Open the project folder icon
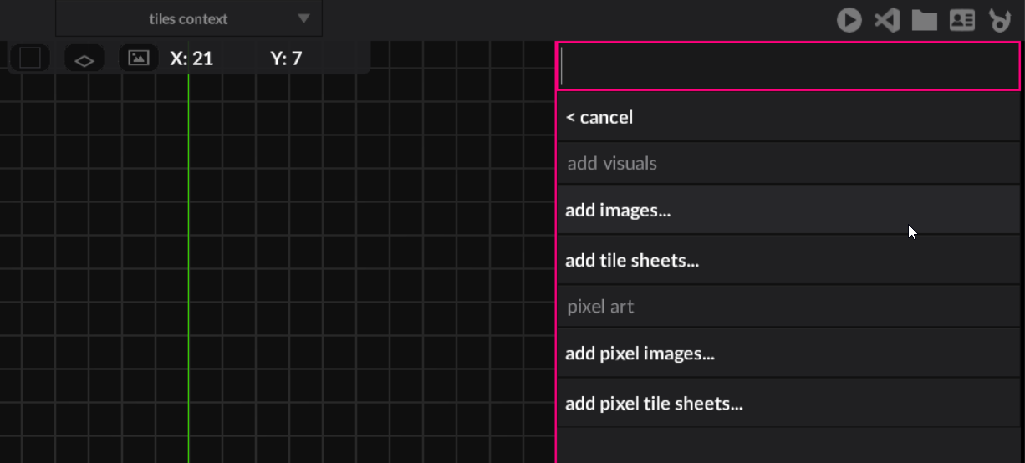The width and height of the screenshot is (1025, 463). pyautogui.click(x=924, y=20)
